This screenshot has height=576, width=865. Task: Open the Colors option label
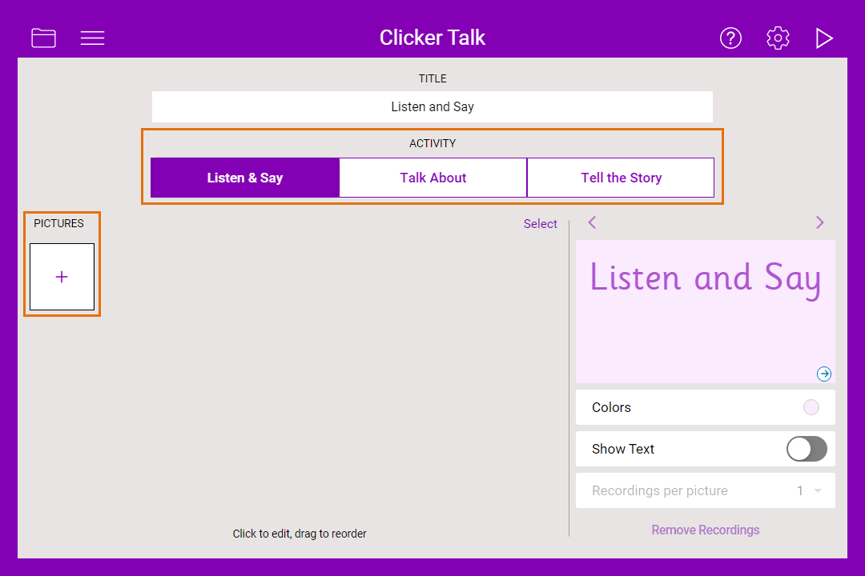point(611,407)
